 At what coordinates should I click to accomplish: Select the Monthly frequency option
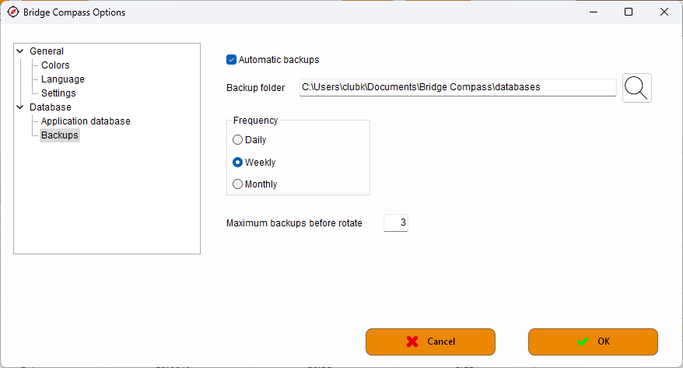coord(237,184)
